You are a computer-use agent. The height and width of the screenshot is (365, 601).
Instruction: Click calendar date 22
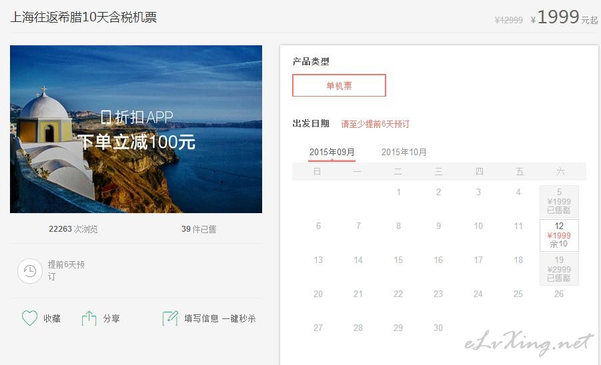tap(398, 294)
